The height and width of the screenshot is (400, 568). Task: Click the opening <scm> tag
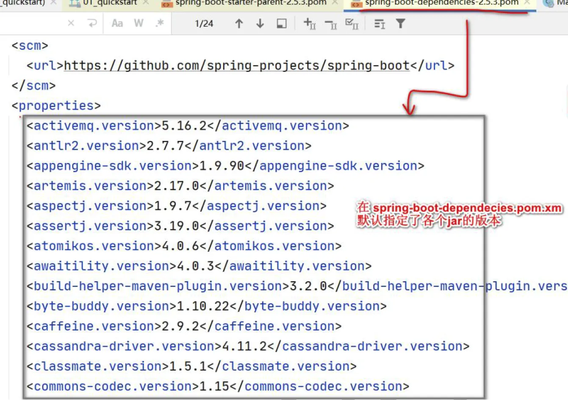30,46
